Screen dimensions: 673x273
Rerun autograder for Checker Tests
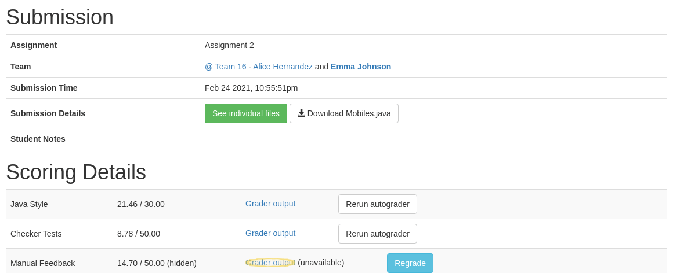(x=378, y=234)
